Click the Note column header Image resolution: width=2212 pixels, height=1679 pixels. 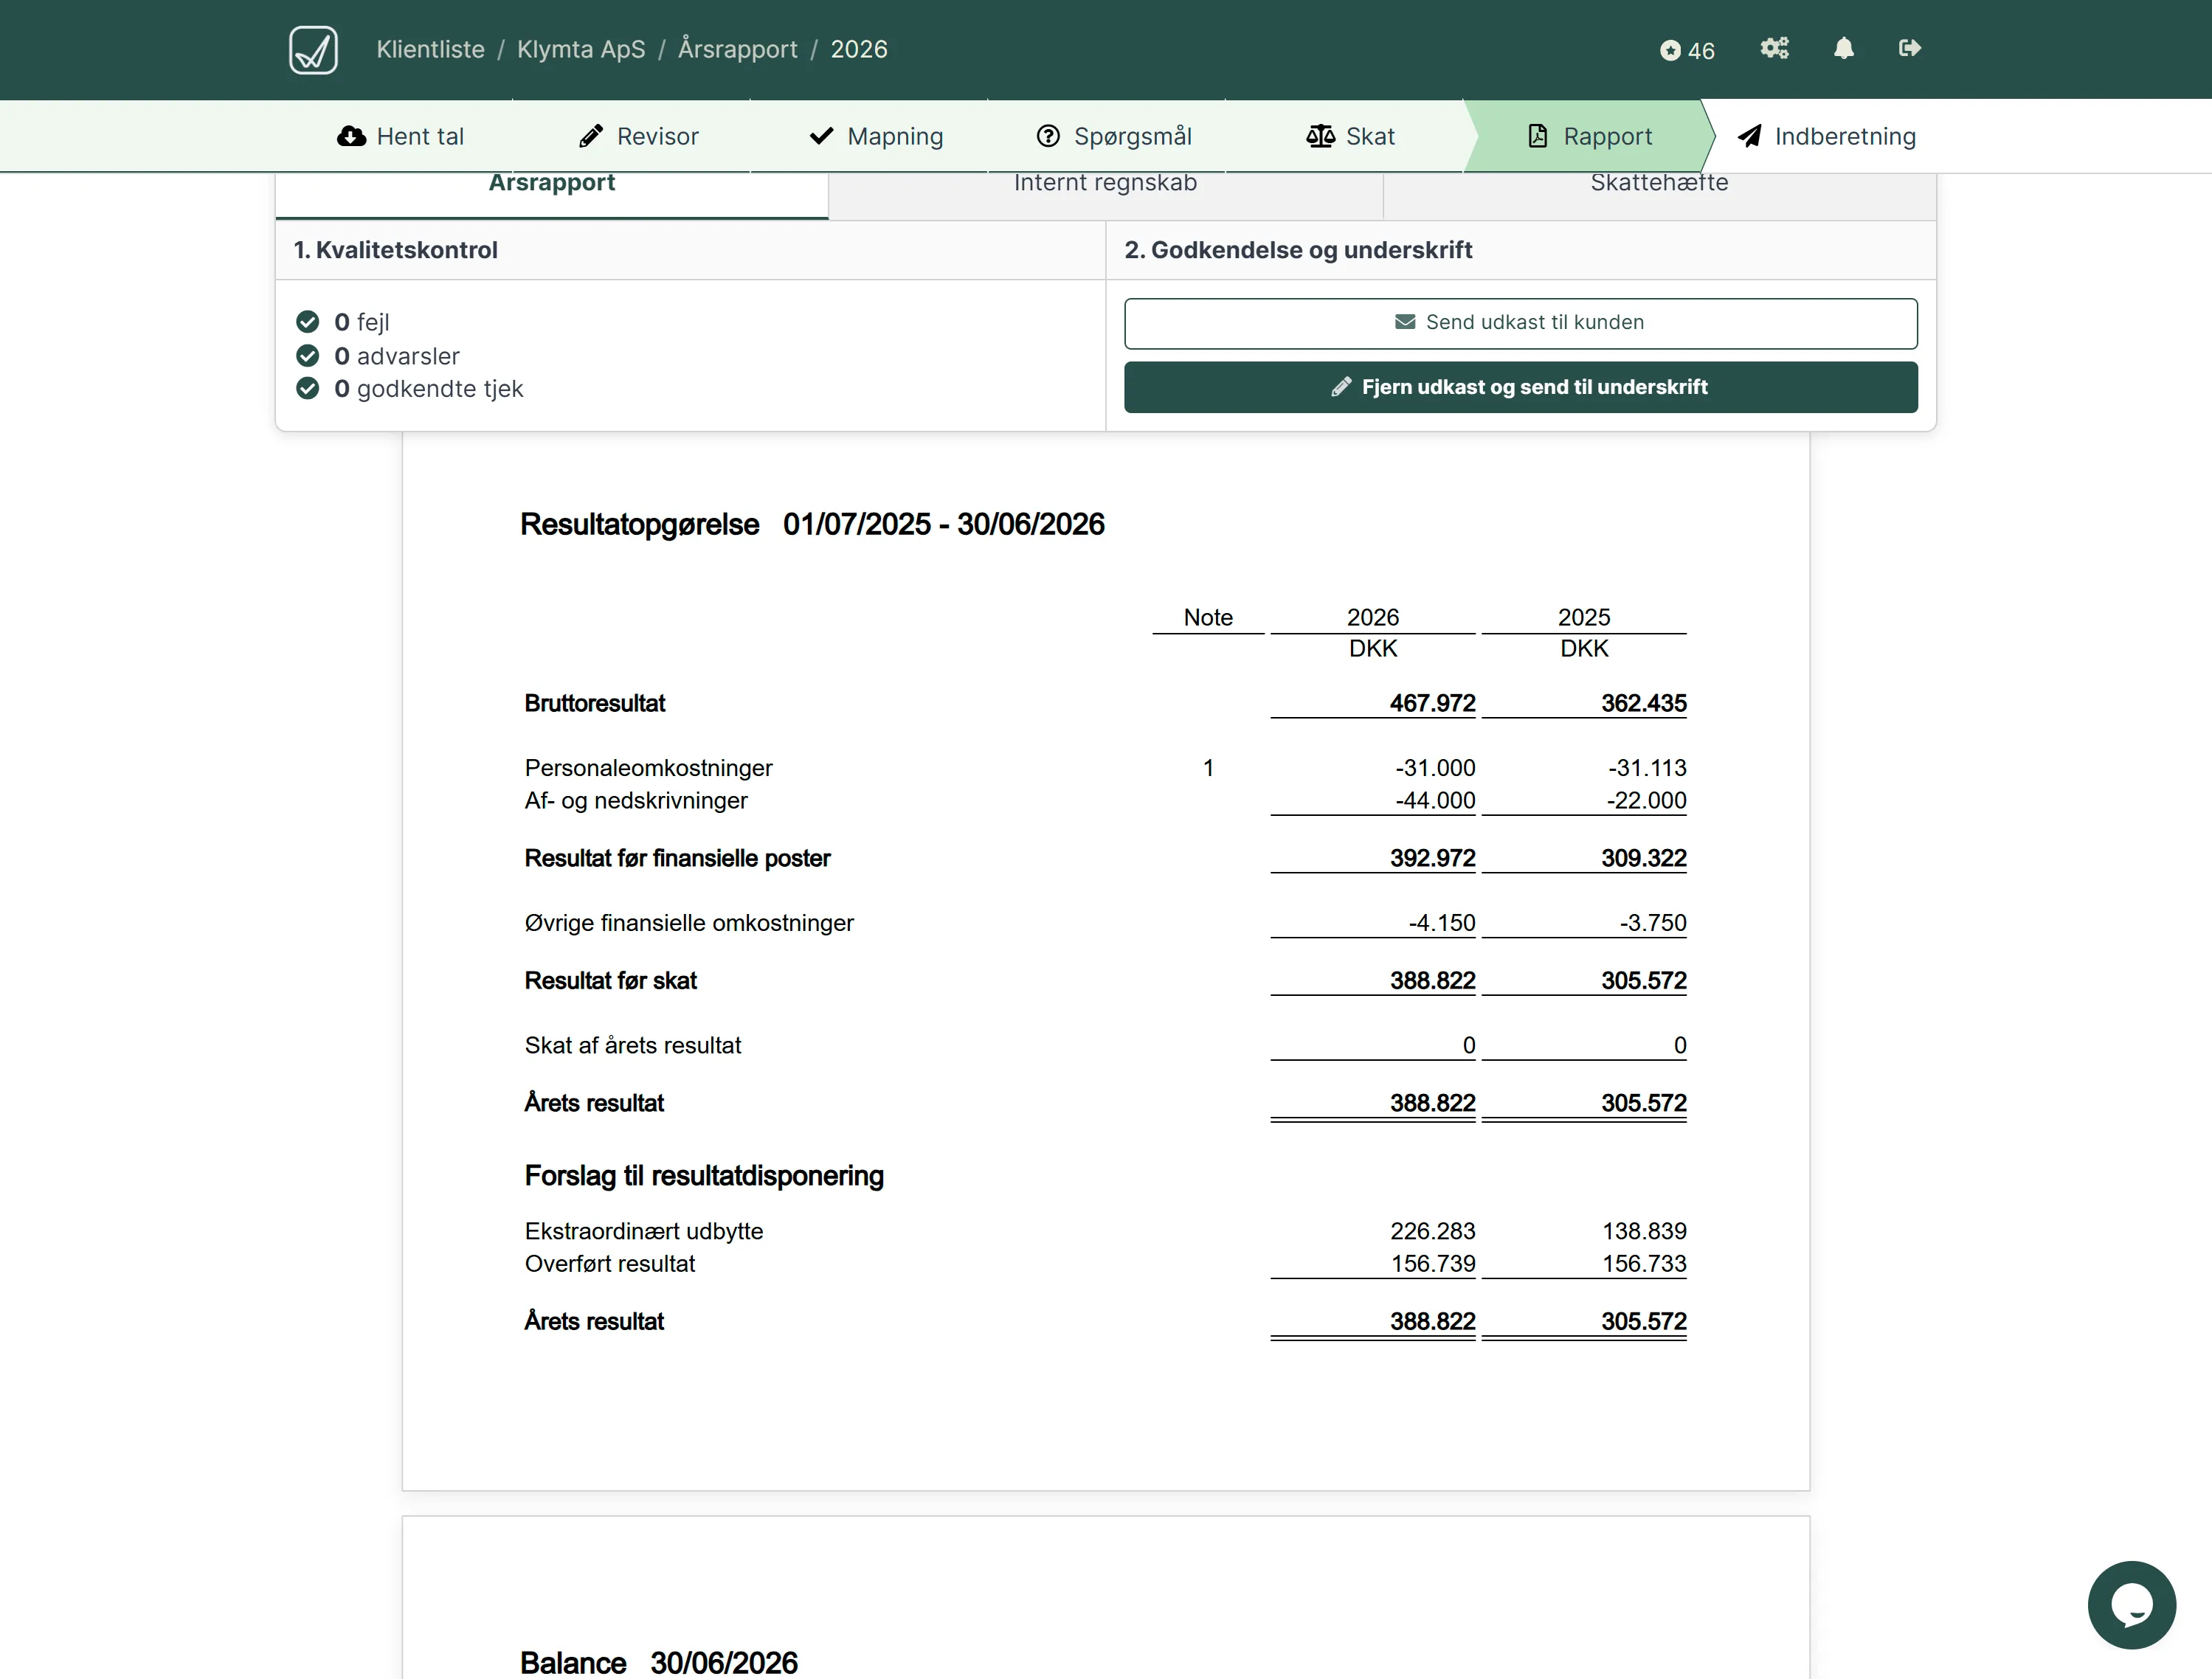[1208, 617]
